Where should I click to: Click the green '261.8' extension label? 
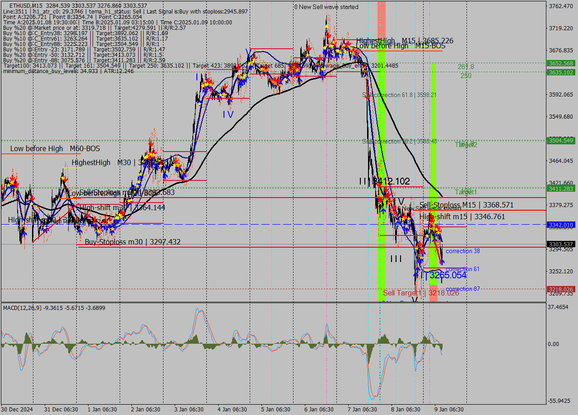[x=466, y=67]
